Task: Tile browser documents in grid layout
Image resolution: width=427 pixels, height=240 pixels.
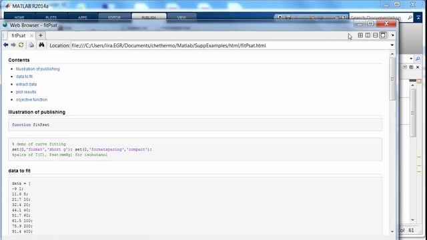Action: point(360,35)
